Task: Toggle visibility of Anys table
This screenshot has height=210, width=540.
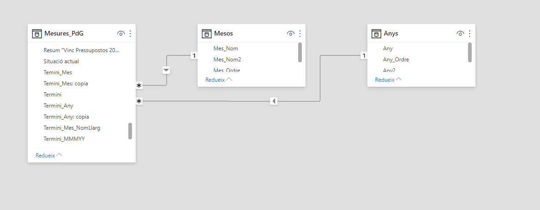Action: point(460,33)
